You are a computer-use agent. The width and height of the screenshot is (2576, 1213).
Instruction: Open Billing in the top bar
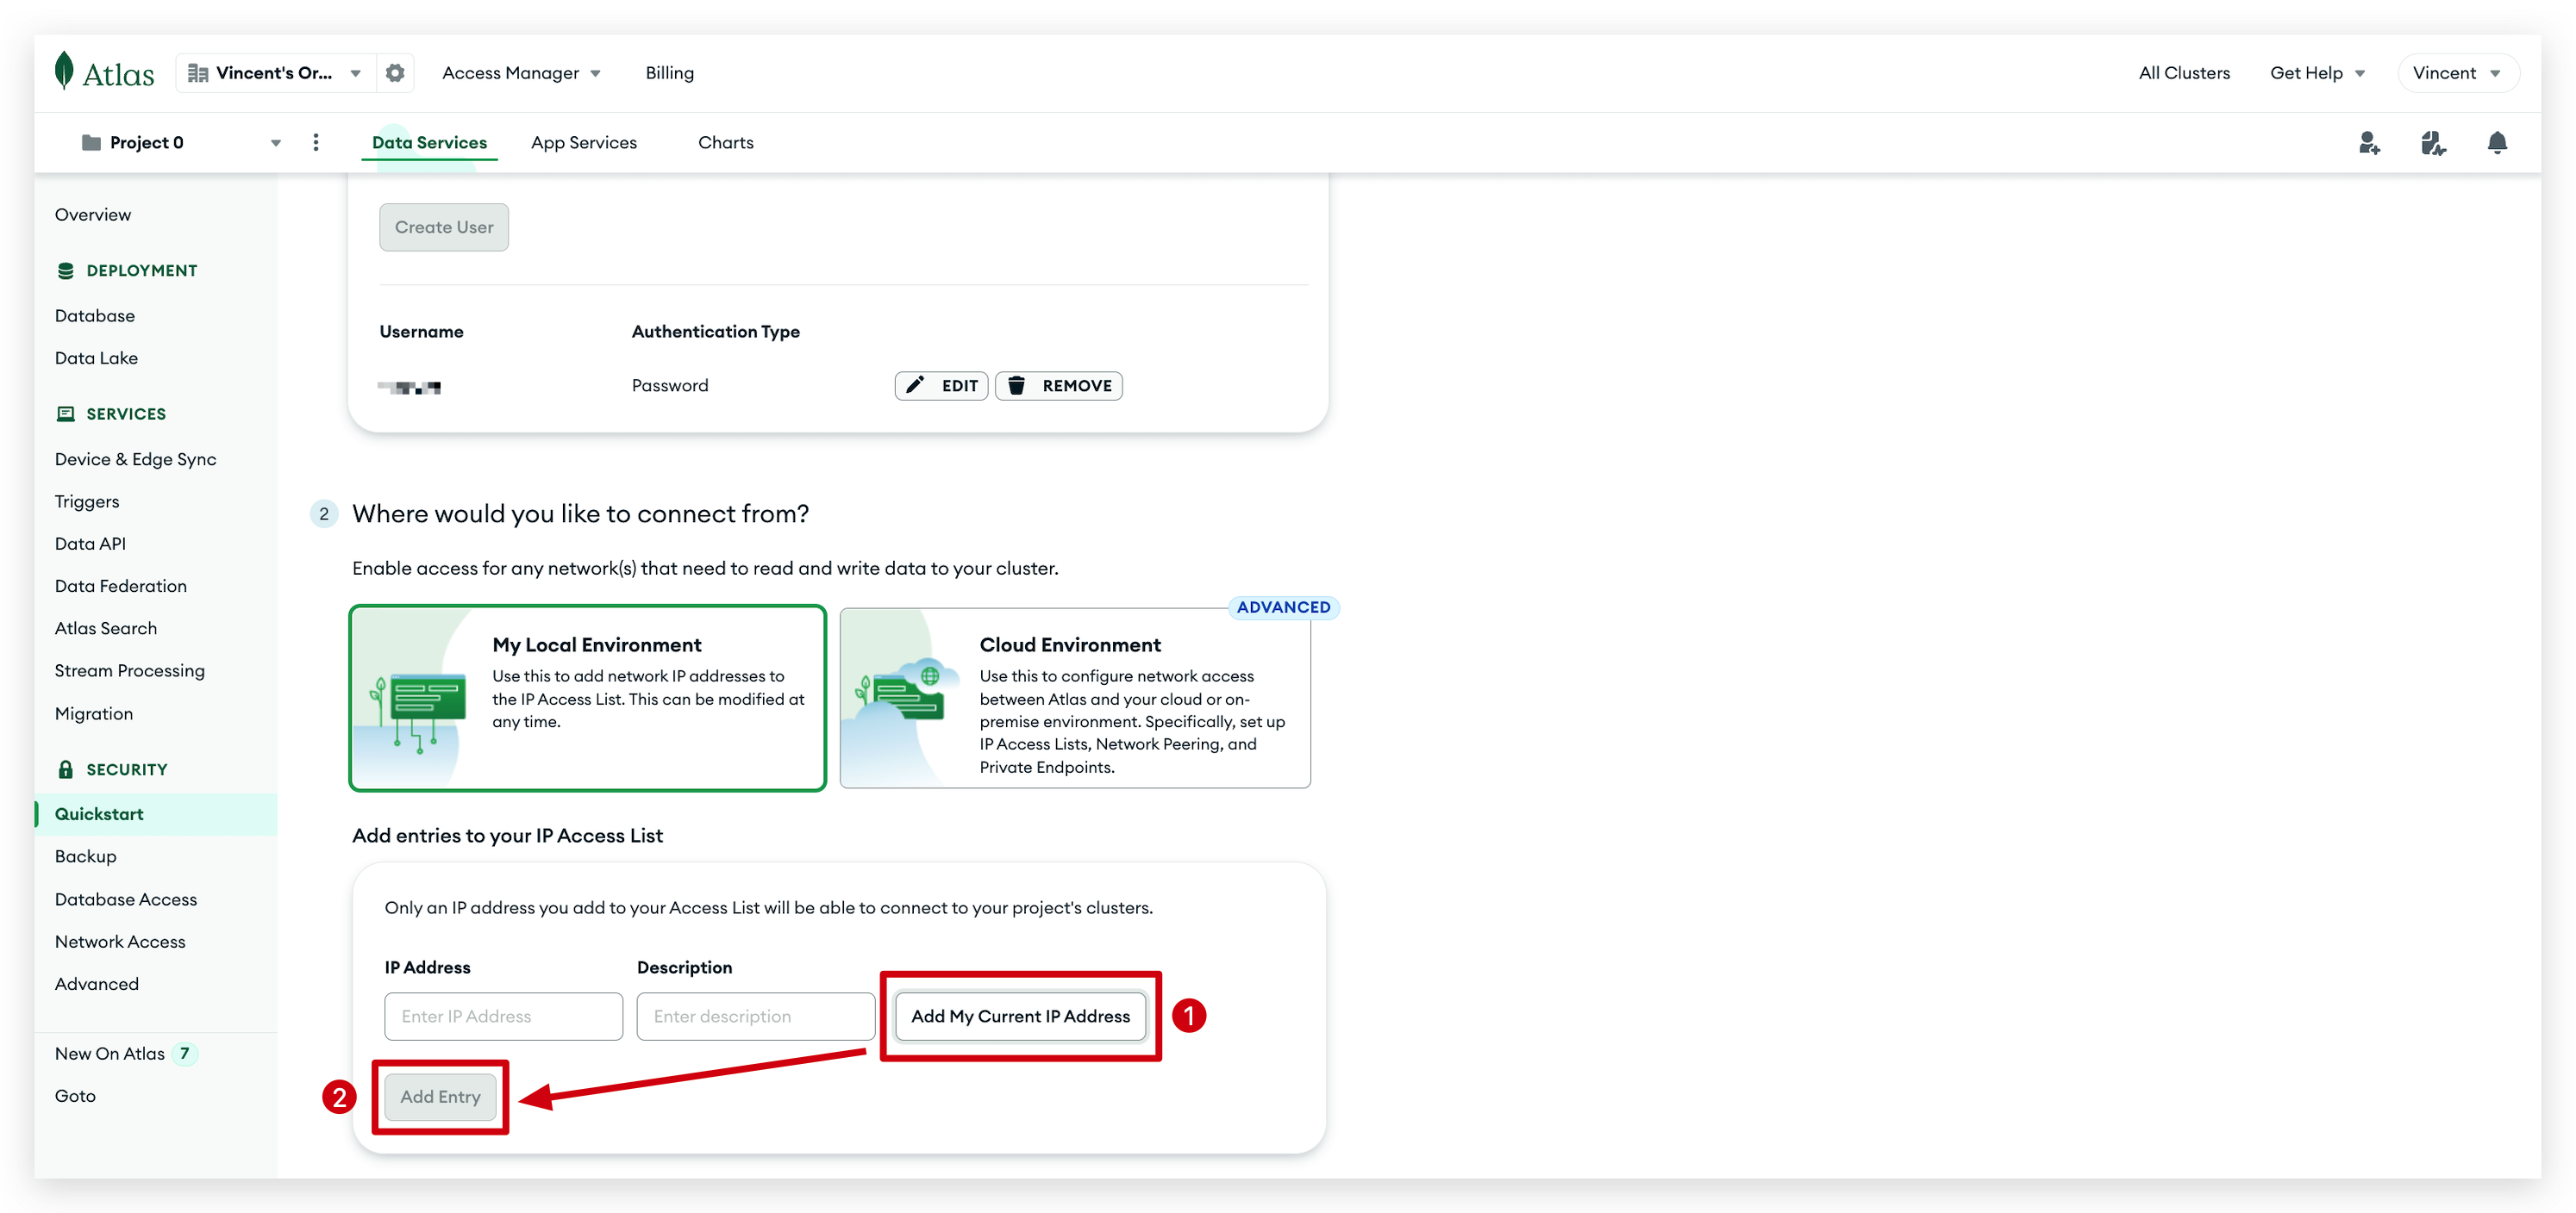(x=669, y=73)
